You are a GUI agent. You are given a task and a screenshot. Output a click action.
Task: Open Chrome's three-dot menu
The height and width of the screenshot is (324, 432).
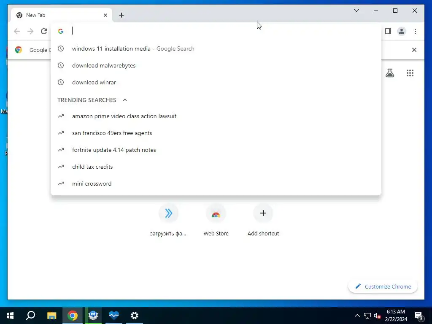(415, 31)
